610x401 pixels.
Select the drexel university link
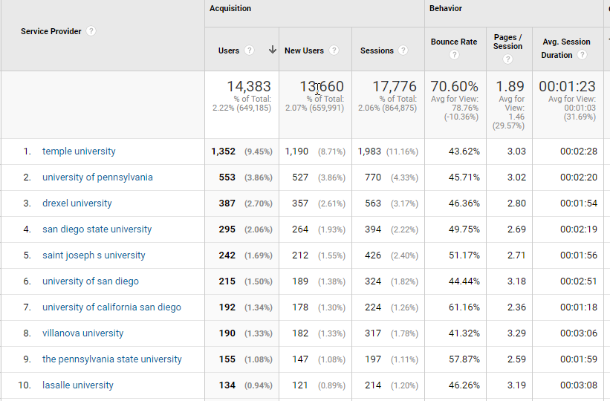[x=77, y=203]
